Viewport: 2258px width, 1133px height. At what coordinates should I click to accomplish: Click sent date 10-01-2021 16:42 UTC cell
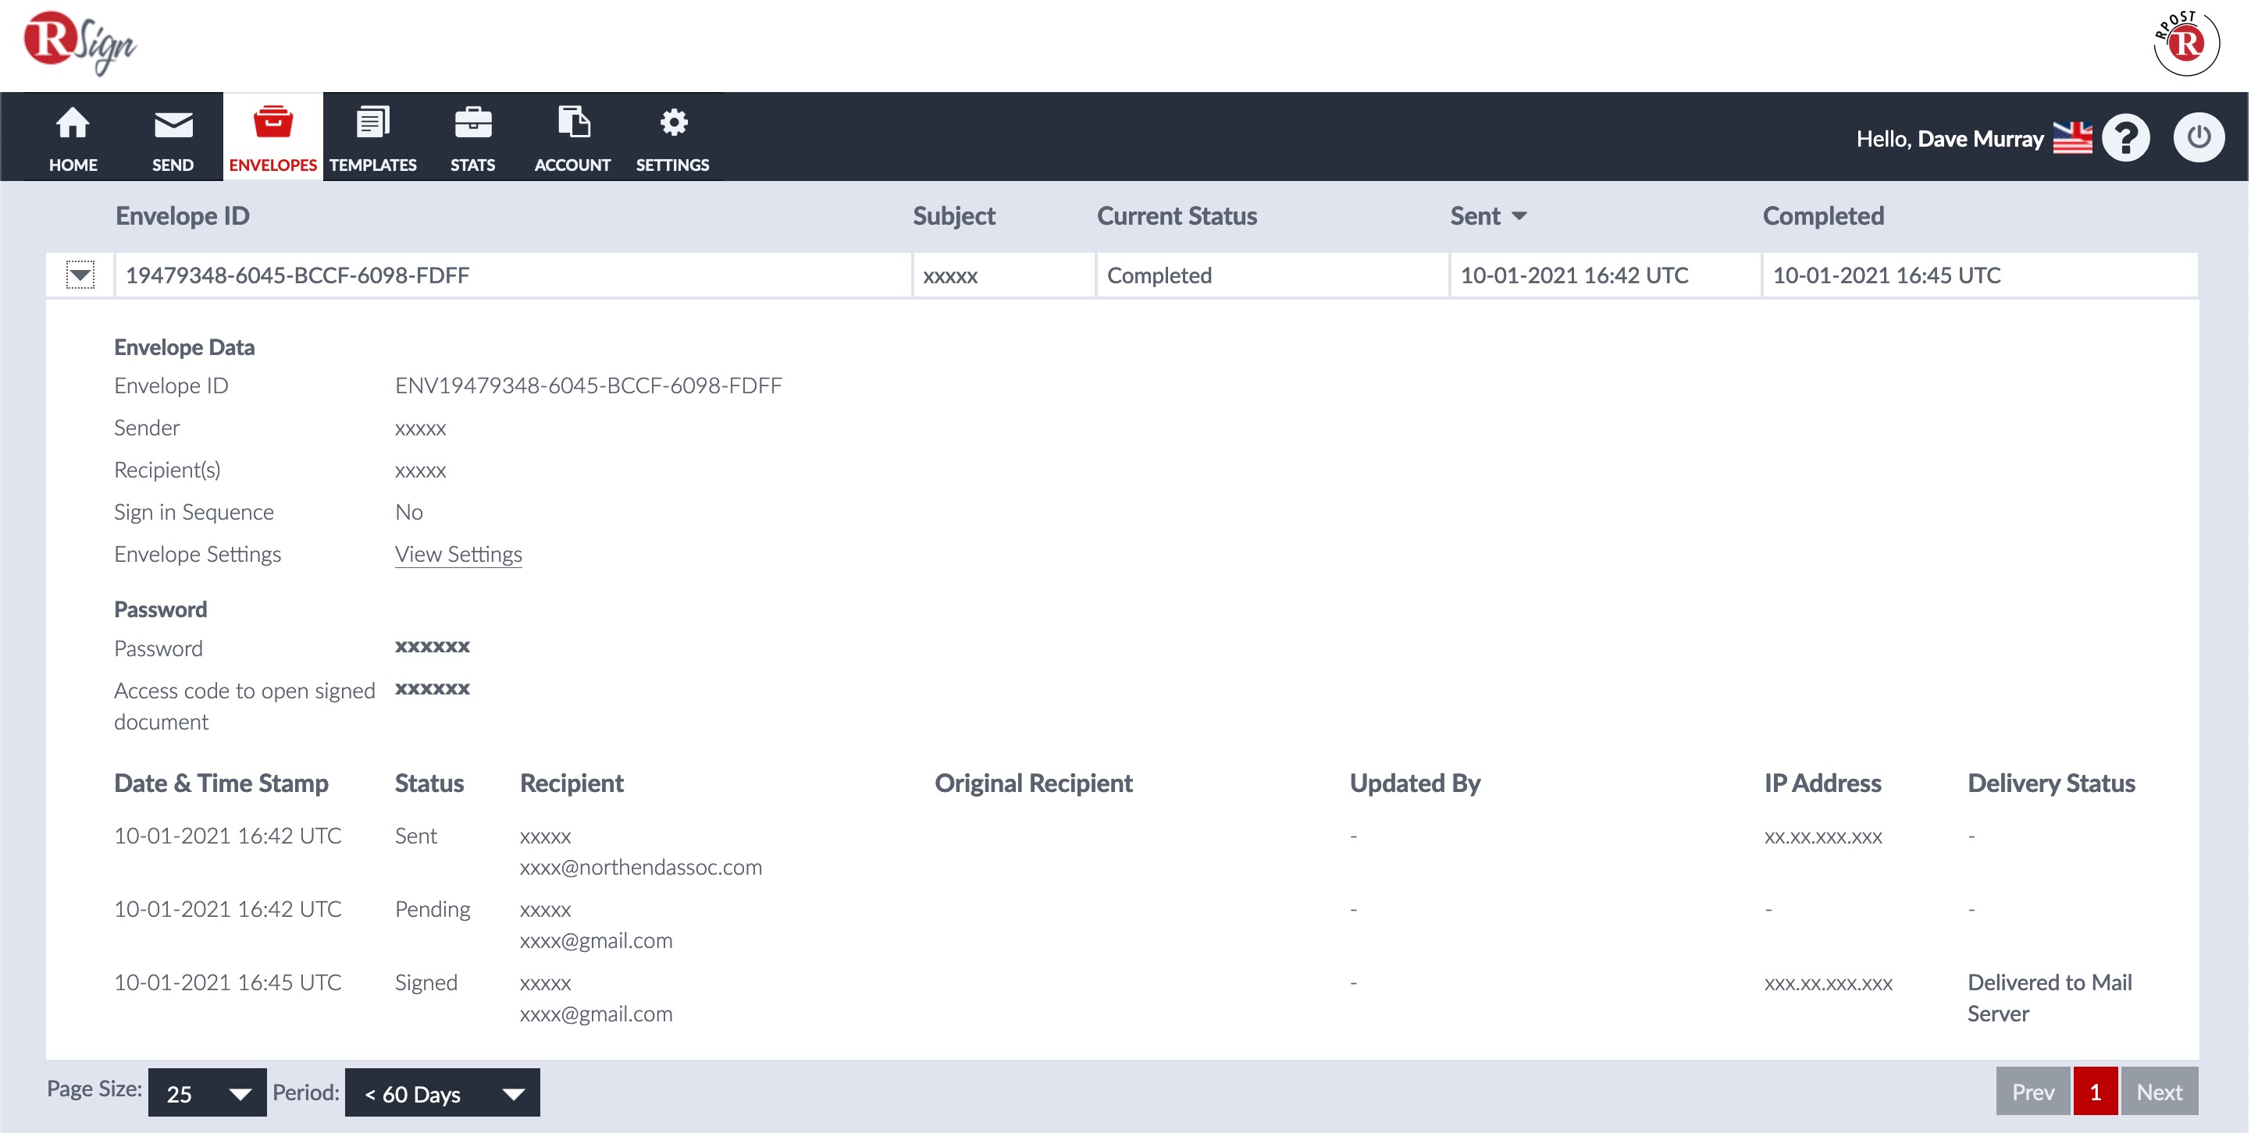click(1605, 275)
